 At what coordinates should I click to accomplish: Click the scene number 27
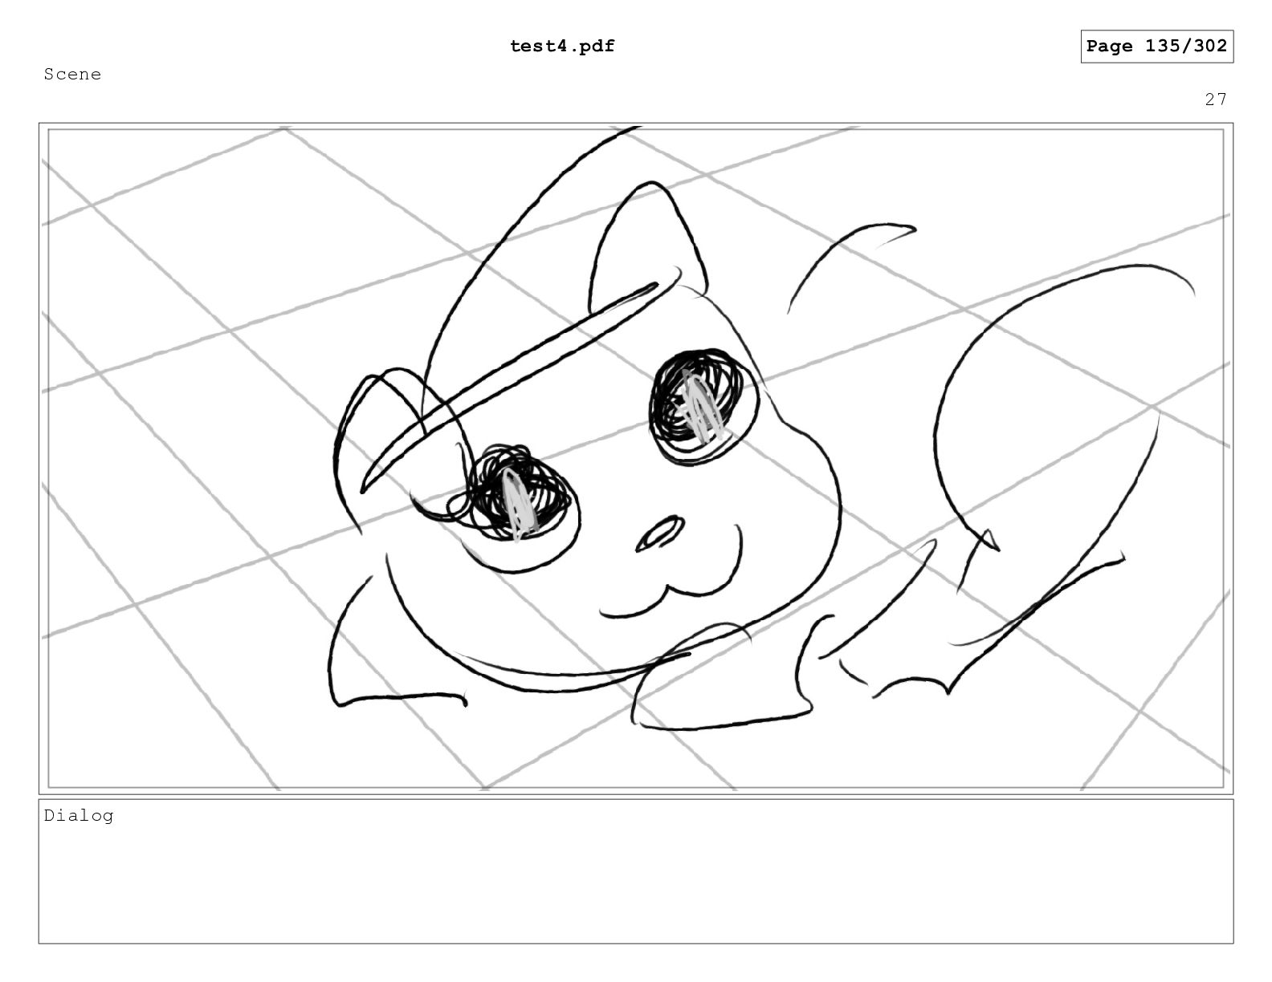point(1216,99)
